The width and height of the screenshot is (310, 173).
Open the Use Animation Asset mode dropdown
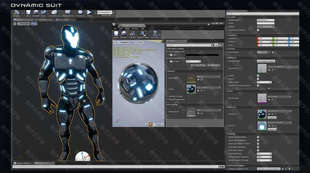click(x=266, y=61)
